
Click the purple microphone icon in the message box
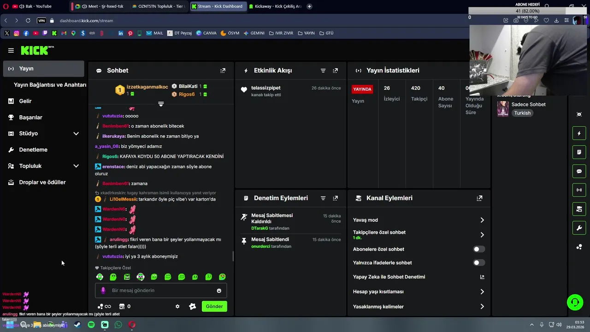(x=103, y=290)
